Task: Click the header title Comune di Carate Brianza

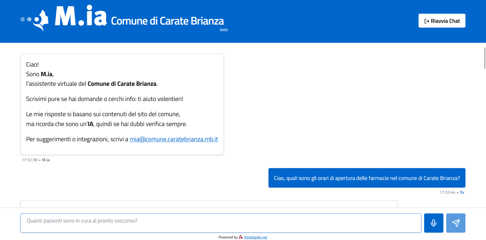Action: (x=167, y=21)
